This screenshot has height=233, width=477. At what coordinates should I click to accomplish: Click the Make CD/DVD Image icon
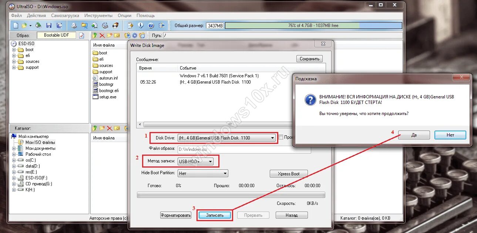[74, 26]
